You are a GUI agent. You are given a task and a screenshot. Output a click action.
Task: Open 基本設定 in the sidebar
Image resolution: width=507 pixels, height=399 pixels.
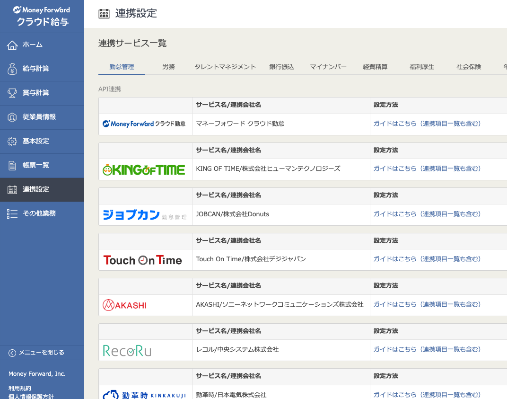pos(42,142)
